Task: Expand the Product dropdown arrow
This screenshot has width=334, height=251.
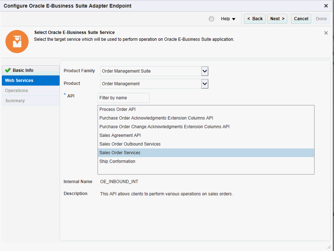Action: (205, 84)
